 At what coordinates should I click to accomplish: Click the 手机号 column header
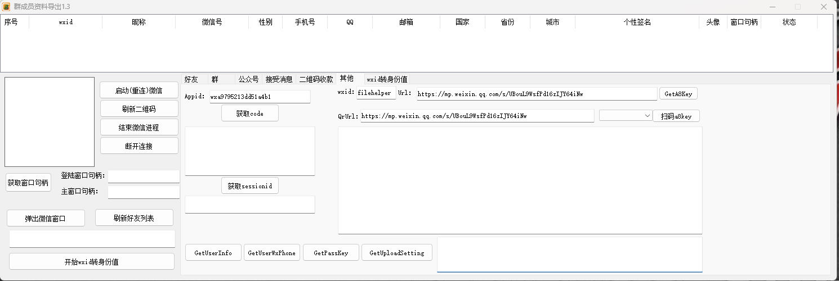click(305, 22)
